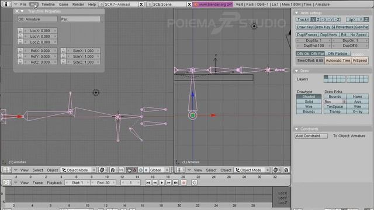Viewport: 374px width, 210px height.
Task: Click the pivot icon in right viewport header
Action: coord(286,170)
